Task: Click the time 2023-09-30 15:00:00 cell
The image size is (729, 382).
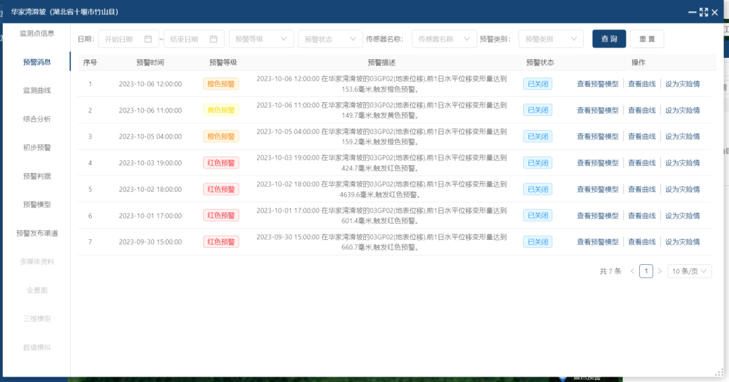Action: coord(150,242)
